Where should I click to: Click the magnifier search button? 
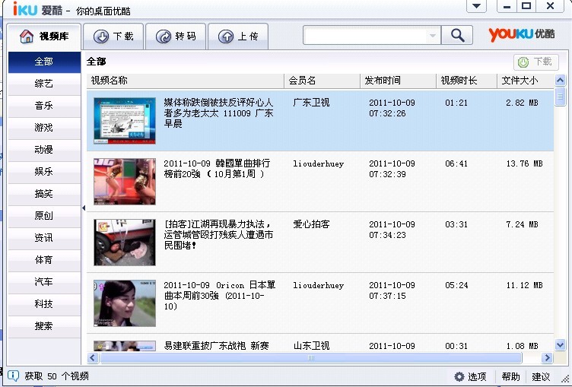(457, 35)
